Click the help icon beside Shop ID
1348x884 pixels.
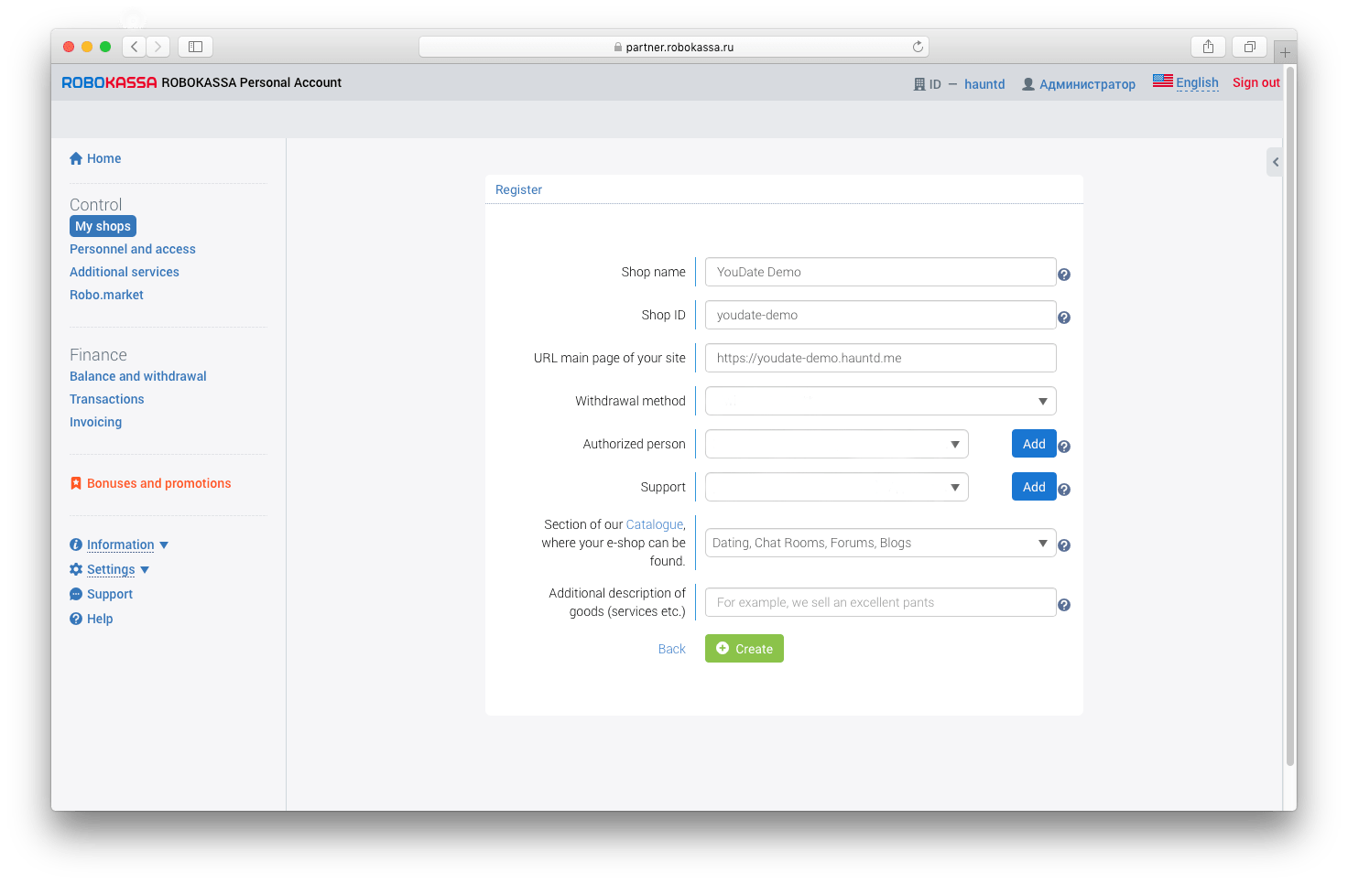point(1064,318)
